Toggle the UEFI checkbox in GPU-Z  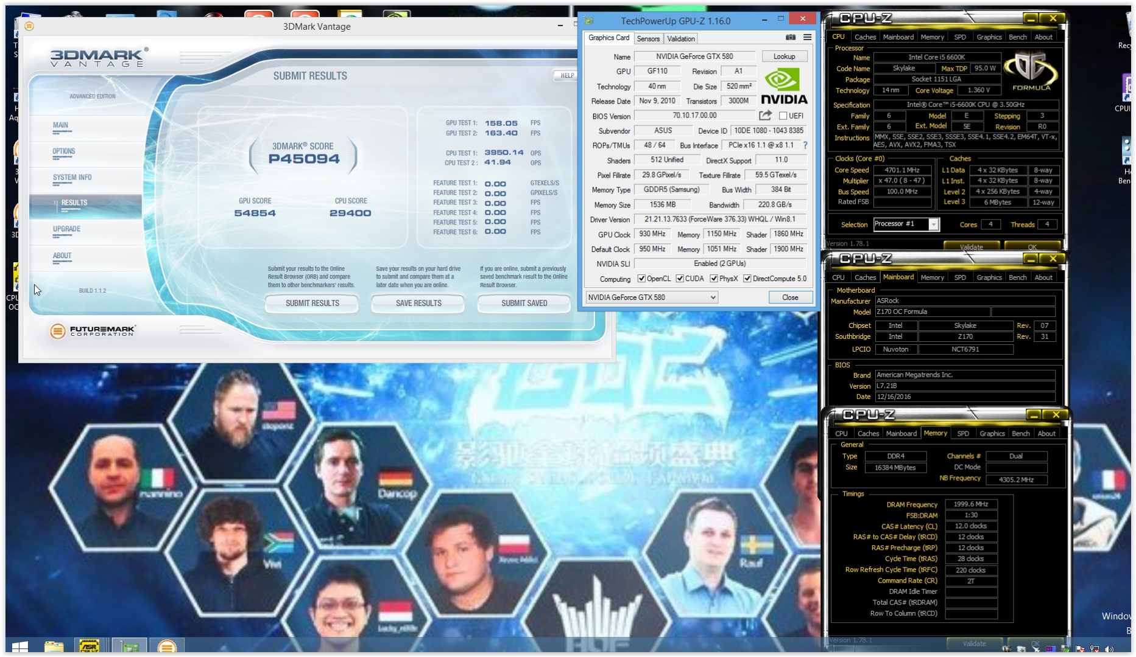coord(783,116)
